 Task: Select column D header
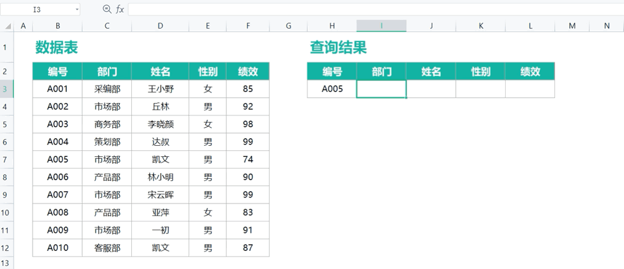pyautogui.click(x=161, y=26)
